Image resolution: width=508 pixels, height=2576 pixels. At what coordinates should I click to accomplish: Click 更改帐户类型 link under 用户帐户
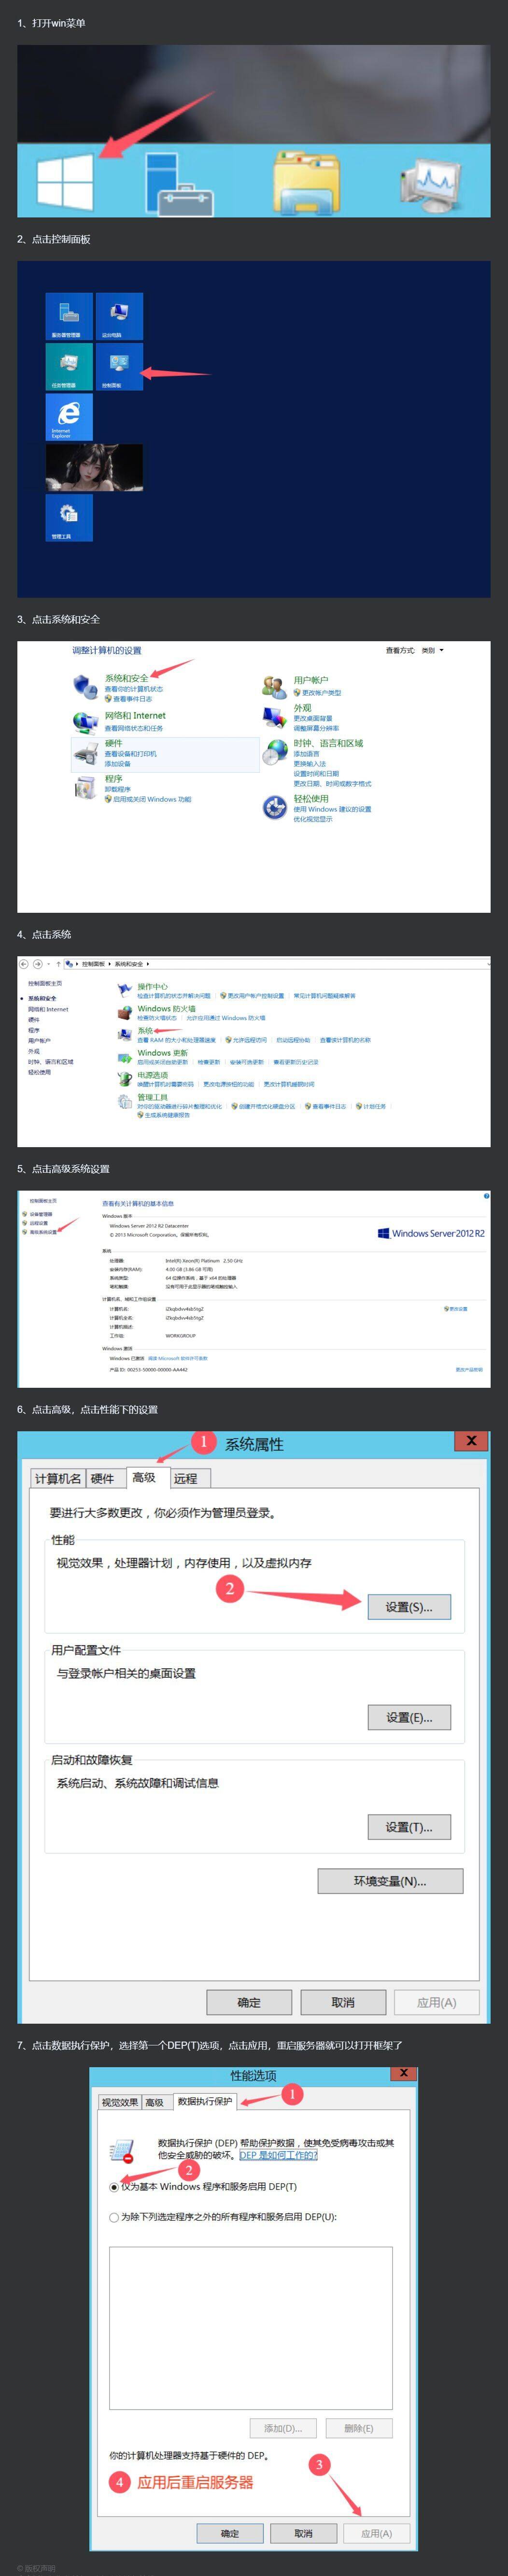click(x=321, y=693)
